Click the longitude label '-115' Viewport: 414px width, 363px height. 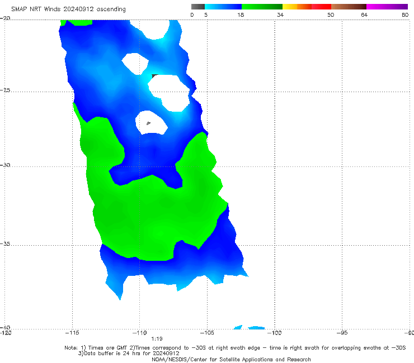pos(72,333)
